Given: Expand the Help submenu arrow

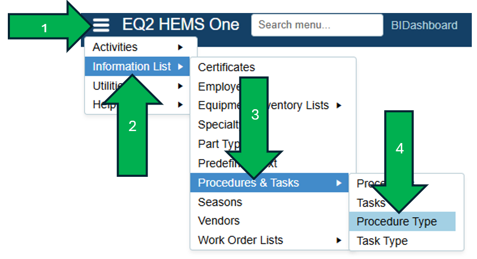Looking at the screenshot, I should tap(180, 105).
